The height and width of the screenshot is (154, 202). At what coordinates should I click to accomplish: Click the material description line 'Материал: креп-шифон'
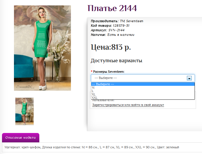click(23, 147)
